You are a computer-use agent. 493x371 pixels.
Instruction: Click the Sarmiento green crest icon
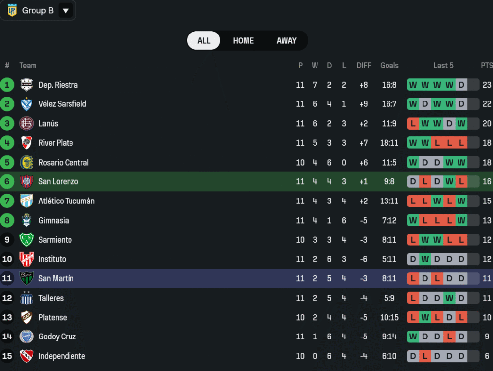coord(26,240)
